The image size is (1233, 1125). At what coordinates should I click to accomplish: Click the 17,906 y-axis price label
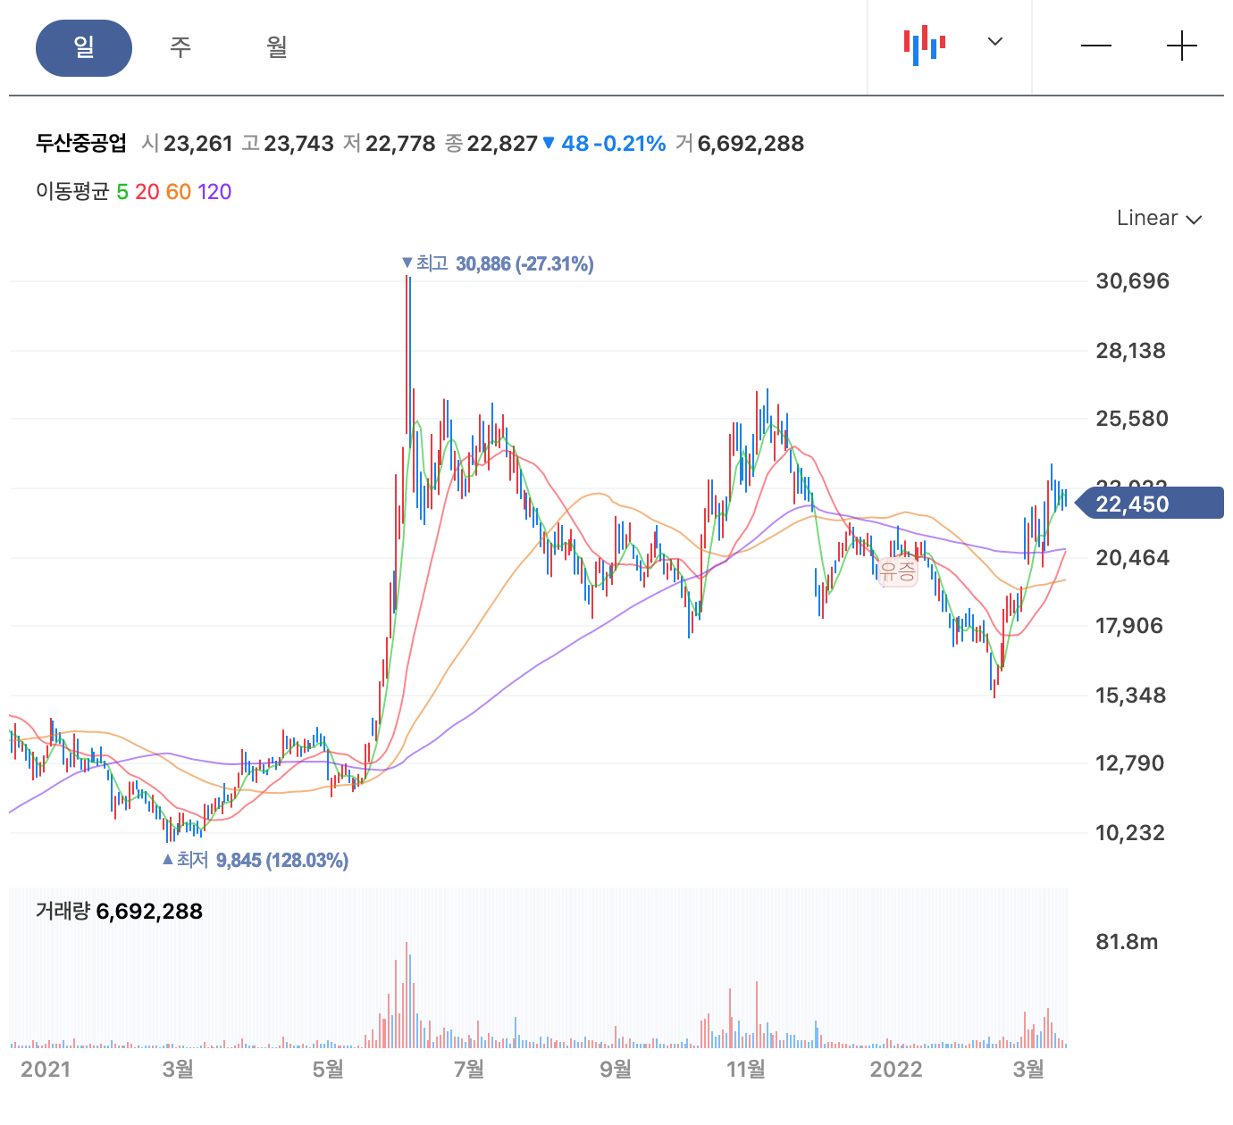[1129, 626]
